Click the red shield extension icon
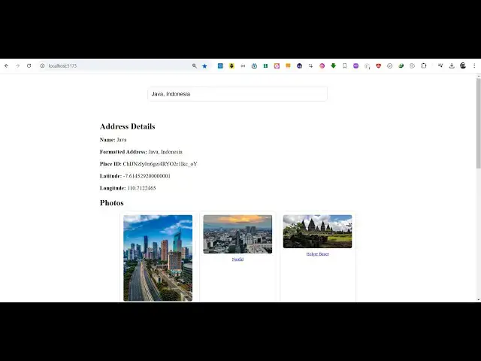The width and height of the screenshot is (481, 361). coord(379,65)
